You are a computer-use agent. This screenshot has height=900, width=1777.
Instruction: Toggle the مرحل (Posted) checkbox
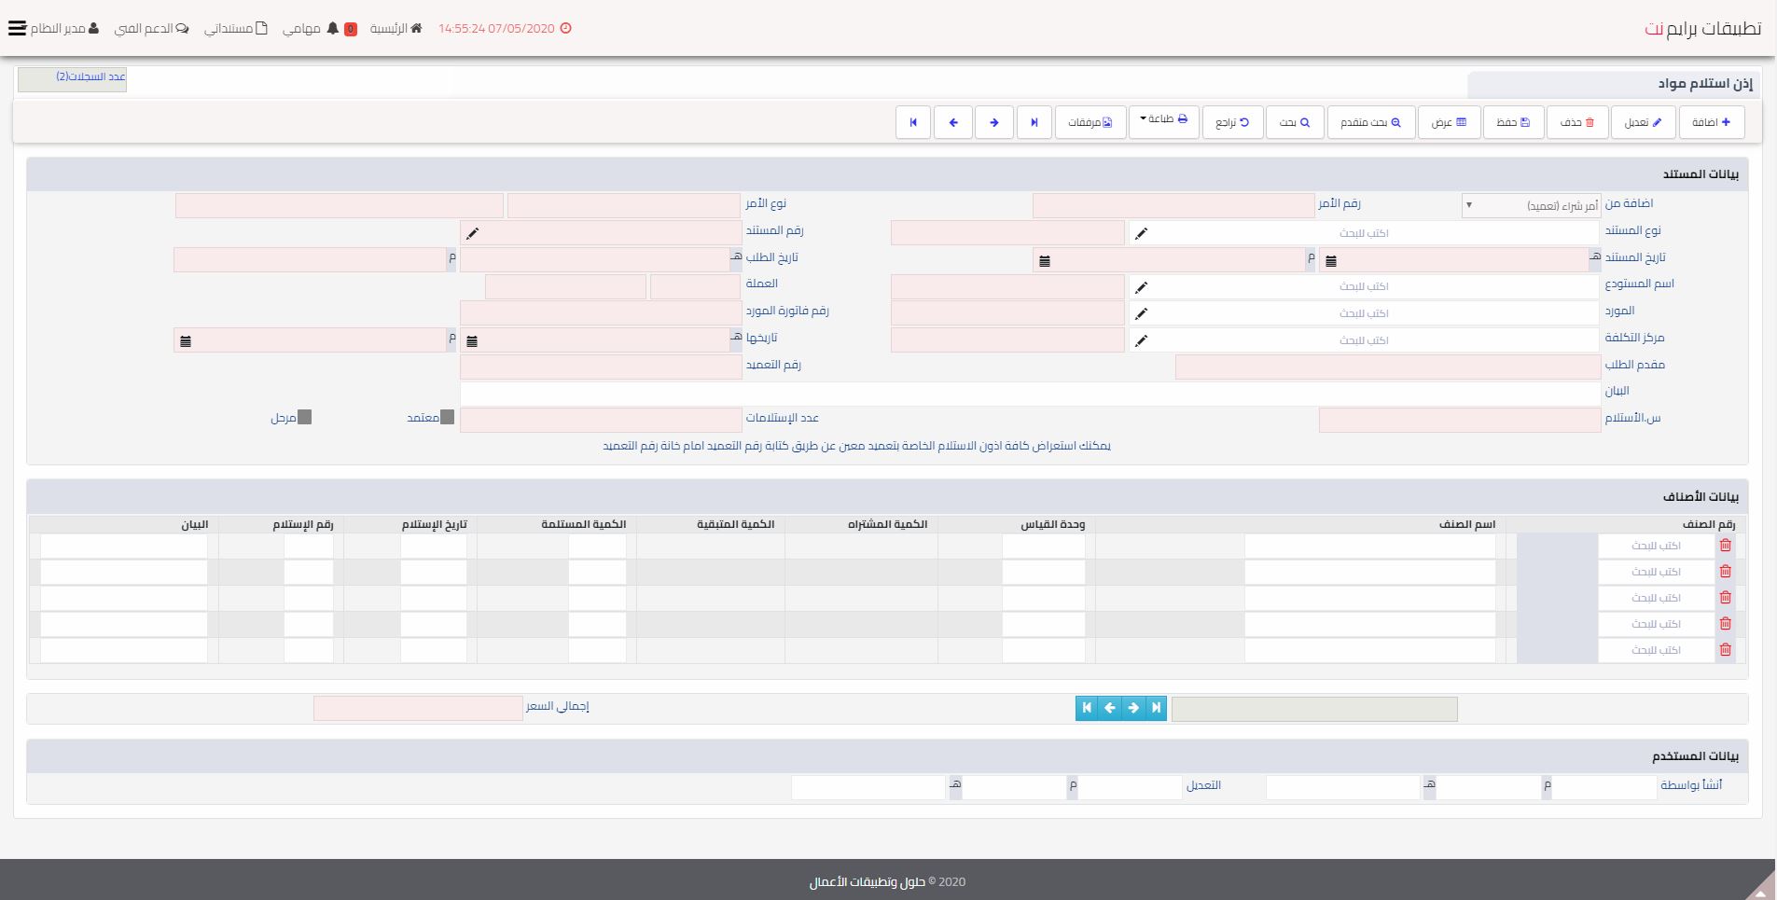coord(304,418)
